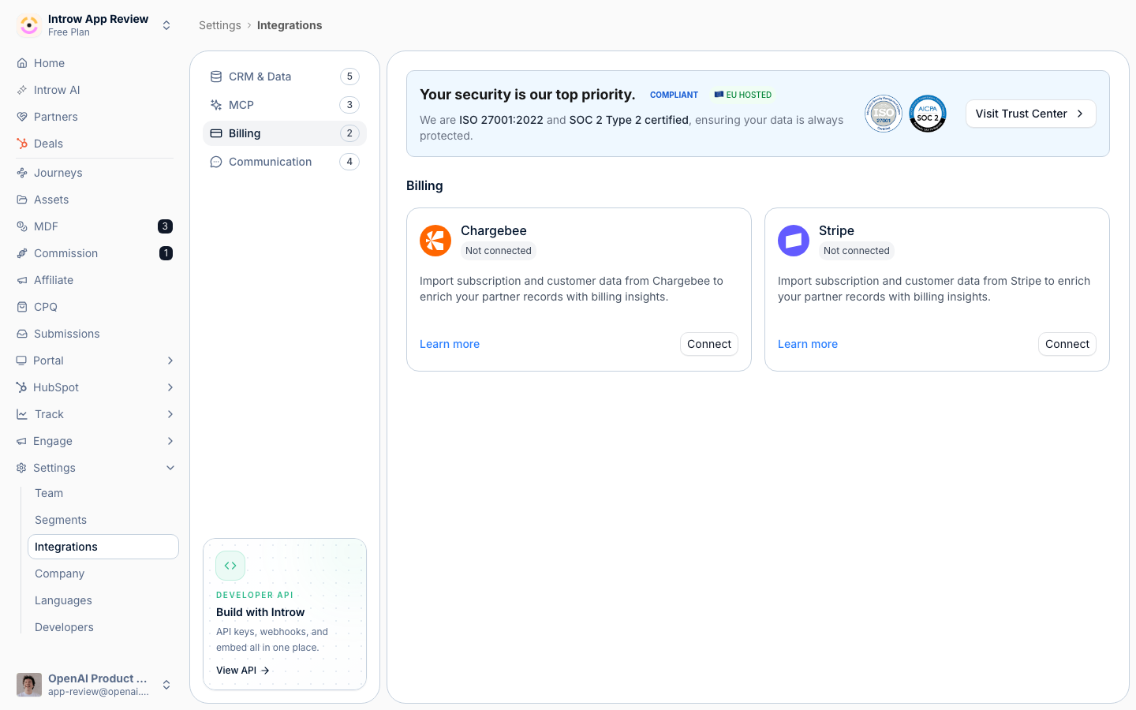Click Stripe Not connected status
The width and height of the screenshot is (1136, 710).
(857, 251)
